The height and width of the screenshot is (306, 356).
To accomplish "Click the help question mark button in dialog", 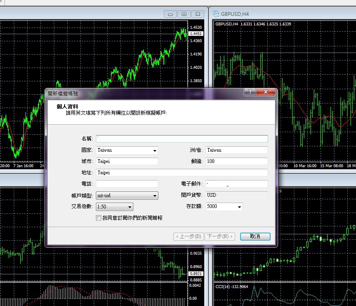I will coord(249,92).
